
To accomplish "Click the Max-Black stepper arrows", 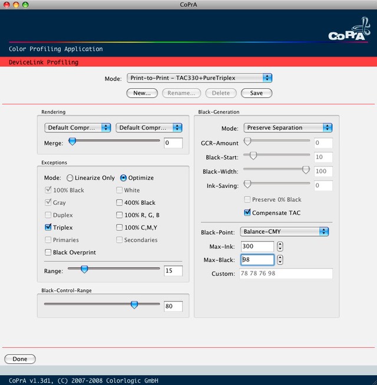I will [x=280, y=260].
